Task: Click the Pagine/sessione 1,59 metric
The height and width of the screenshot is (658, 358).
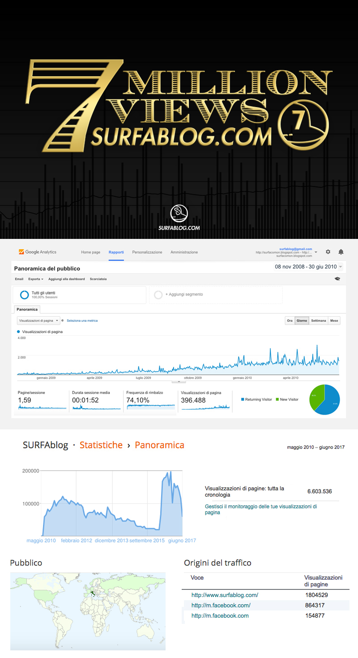Action: click(42, 400)
